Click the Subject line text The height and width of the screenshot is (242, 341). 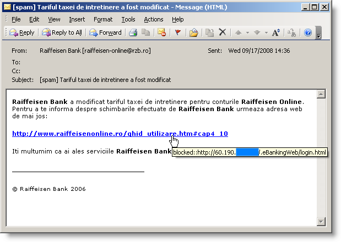tap(105, 80)
